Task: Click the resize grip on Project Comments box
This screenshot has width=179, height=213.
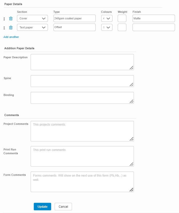Action: (132, 139)
